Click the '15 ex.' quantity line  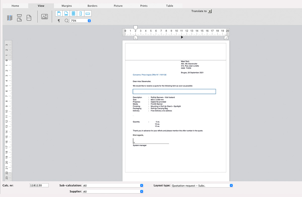point(157,126)
